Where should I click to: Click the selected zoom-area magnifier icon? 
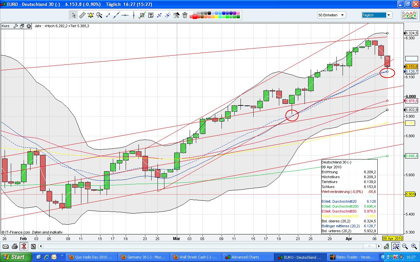tap(396, 246)
